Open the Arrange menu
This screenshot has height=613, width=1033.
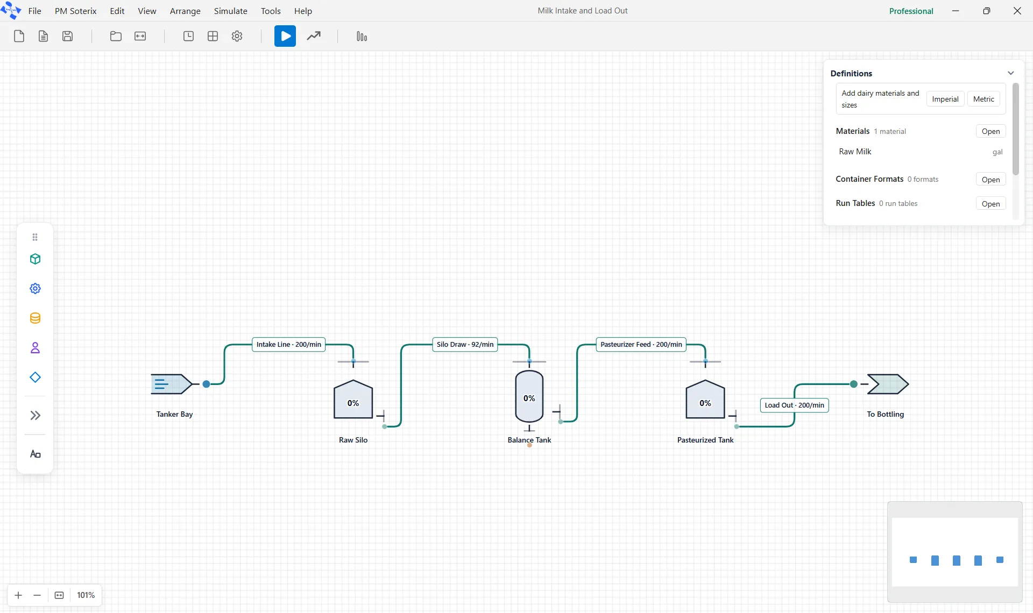185,11
